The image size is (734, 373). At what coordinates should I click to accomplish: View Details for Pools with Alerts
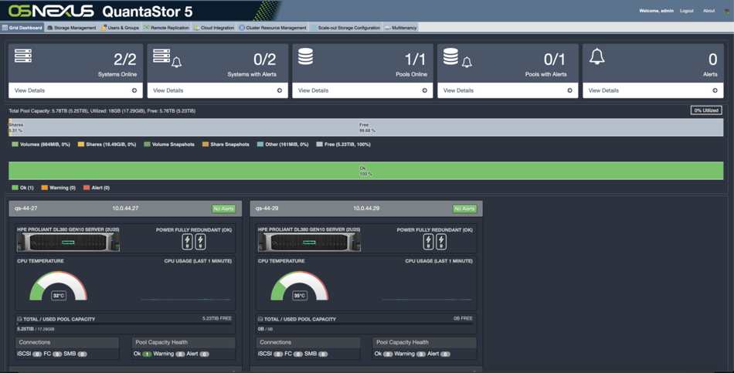tap(458, 90)
